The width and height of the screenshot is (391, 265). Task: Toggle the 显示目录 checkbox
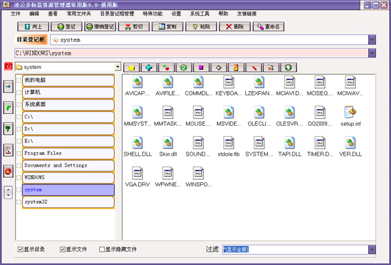point(20,249)
